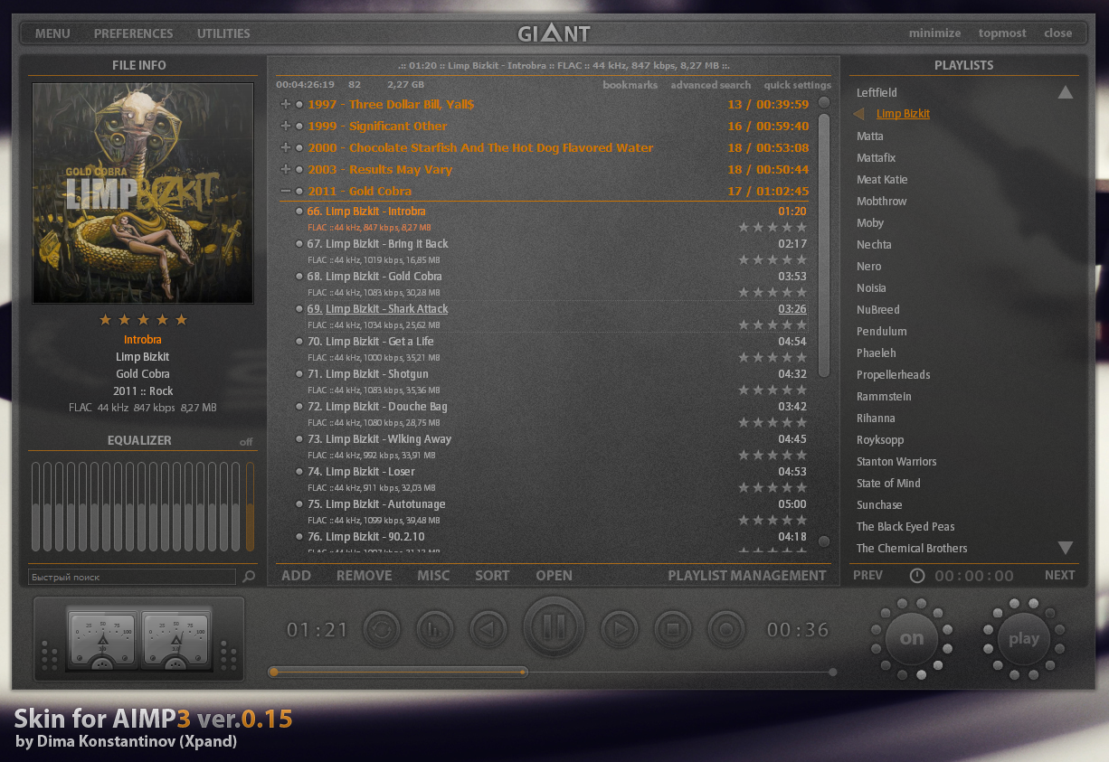Open the ADD menu below the playlist
The width and height of the screenshot is (1109, 762).
[x=296, y=575]
